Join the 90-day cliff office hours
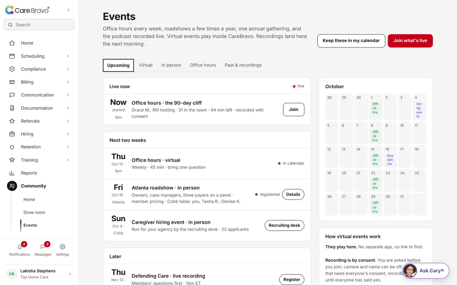The image size is (457, 285). 294,109
